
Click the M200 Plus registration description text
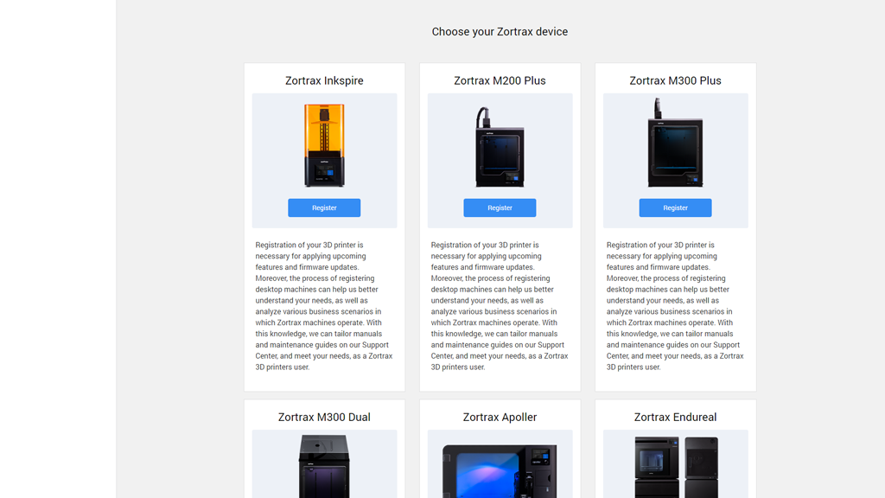point(500,306)
